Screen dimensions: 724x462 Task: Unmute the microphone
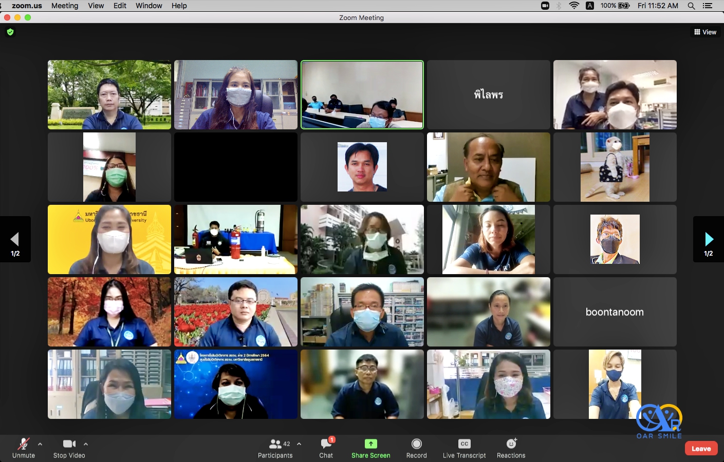tap(24, 448)
